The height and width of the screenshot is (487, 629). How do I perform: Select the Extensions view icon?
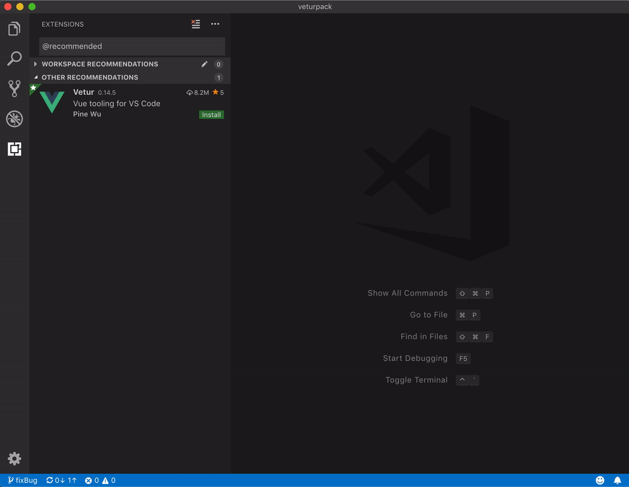[x=15, y=149]
